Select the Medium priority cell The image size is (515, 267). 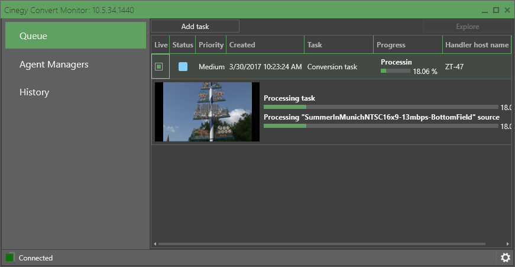click(212, 67)
